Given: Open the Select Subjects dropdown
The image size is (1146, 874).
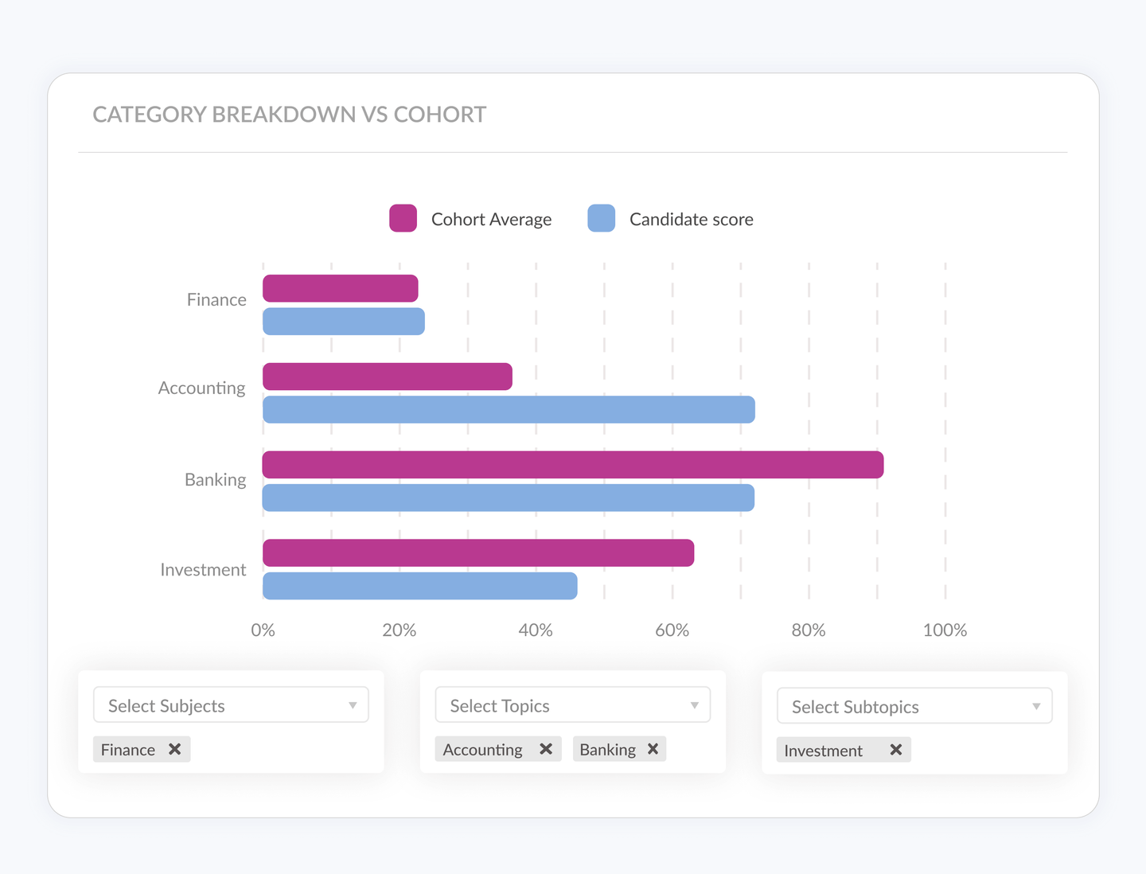Looking at the screenshot, I should click(231, 704).
